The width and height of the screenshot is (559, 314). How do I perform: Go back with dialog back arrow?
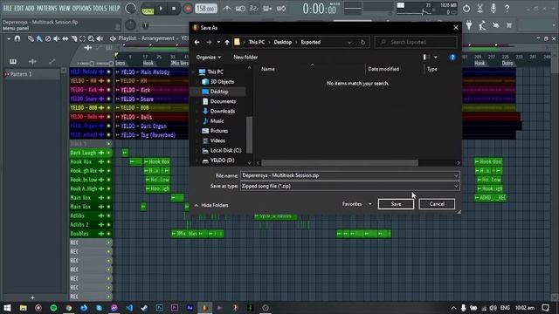tap(197, 42)
